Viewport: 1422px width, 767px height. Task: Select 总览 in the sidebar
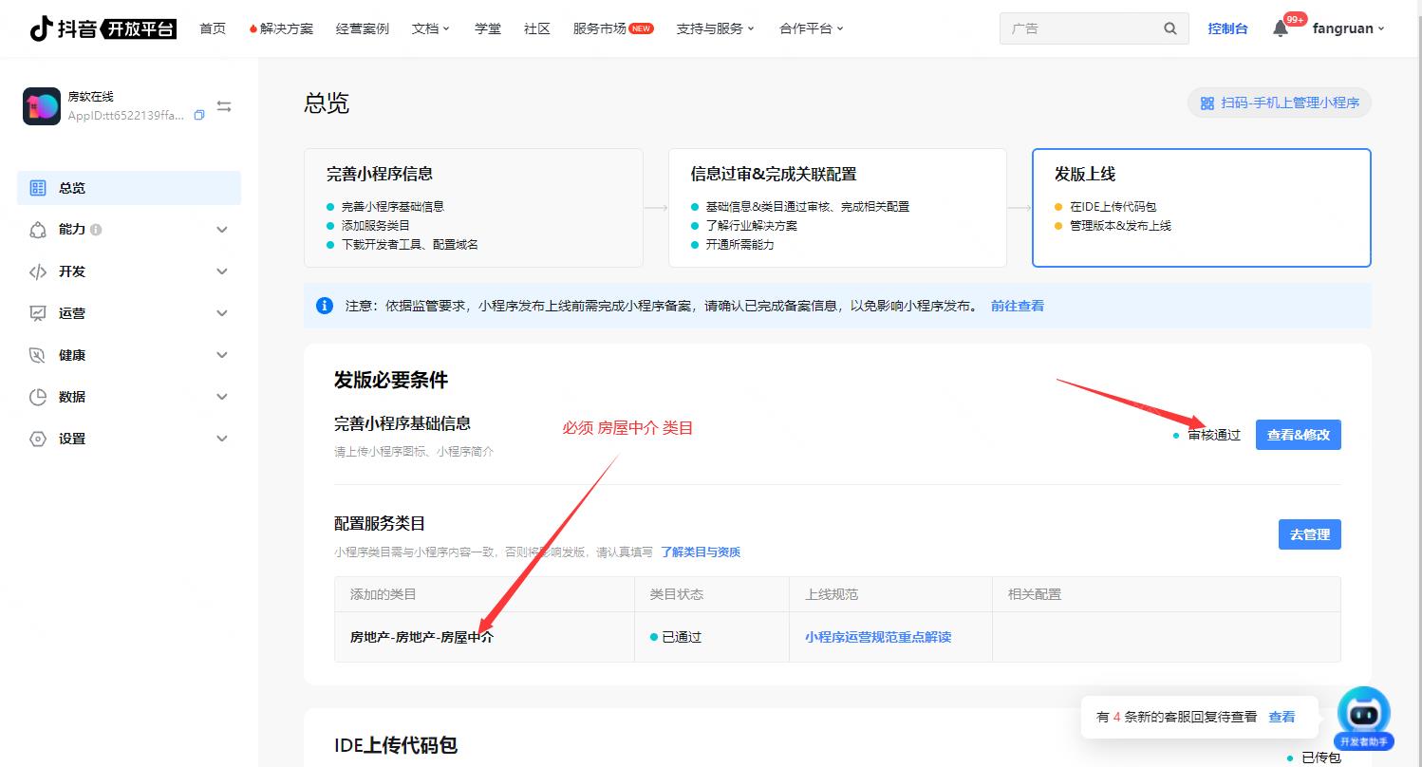129,188
